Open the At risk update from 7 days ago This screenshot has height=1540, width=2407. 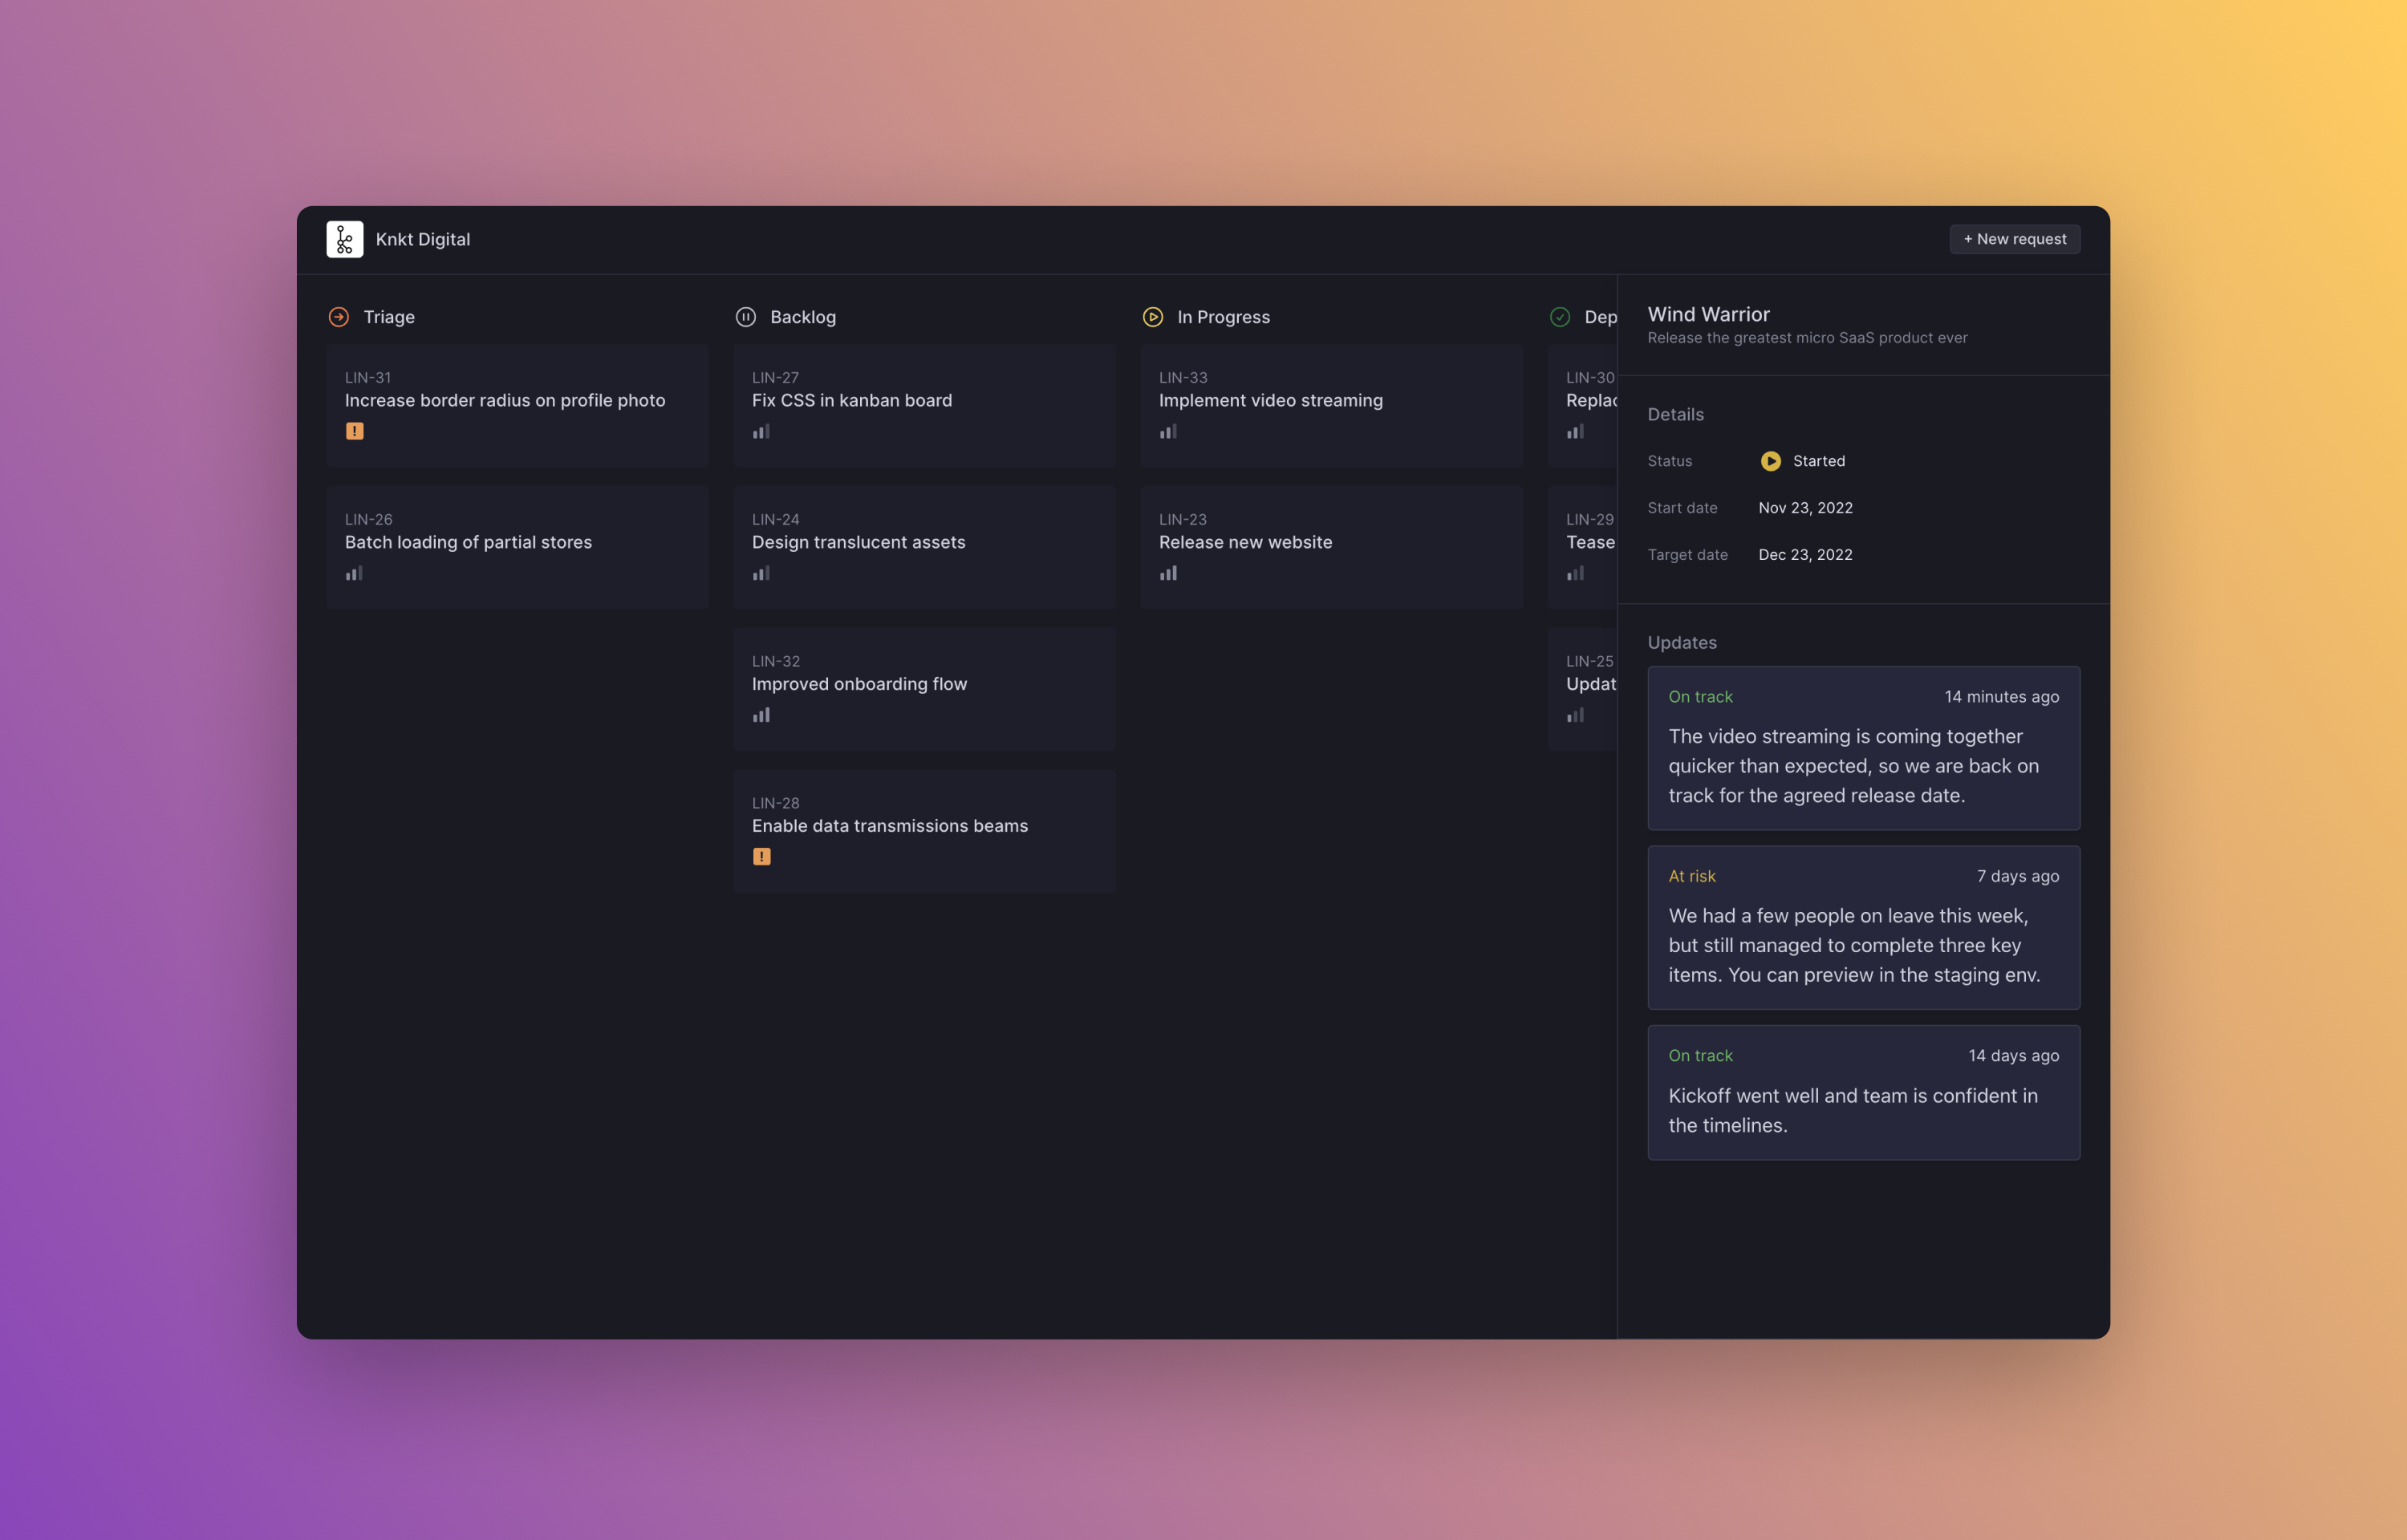click(x=1863, y=927)
